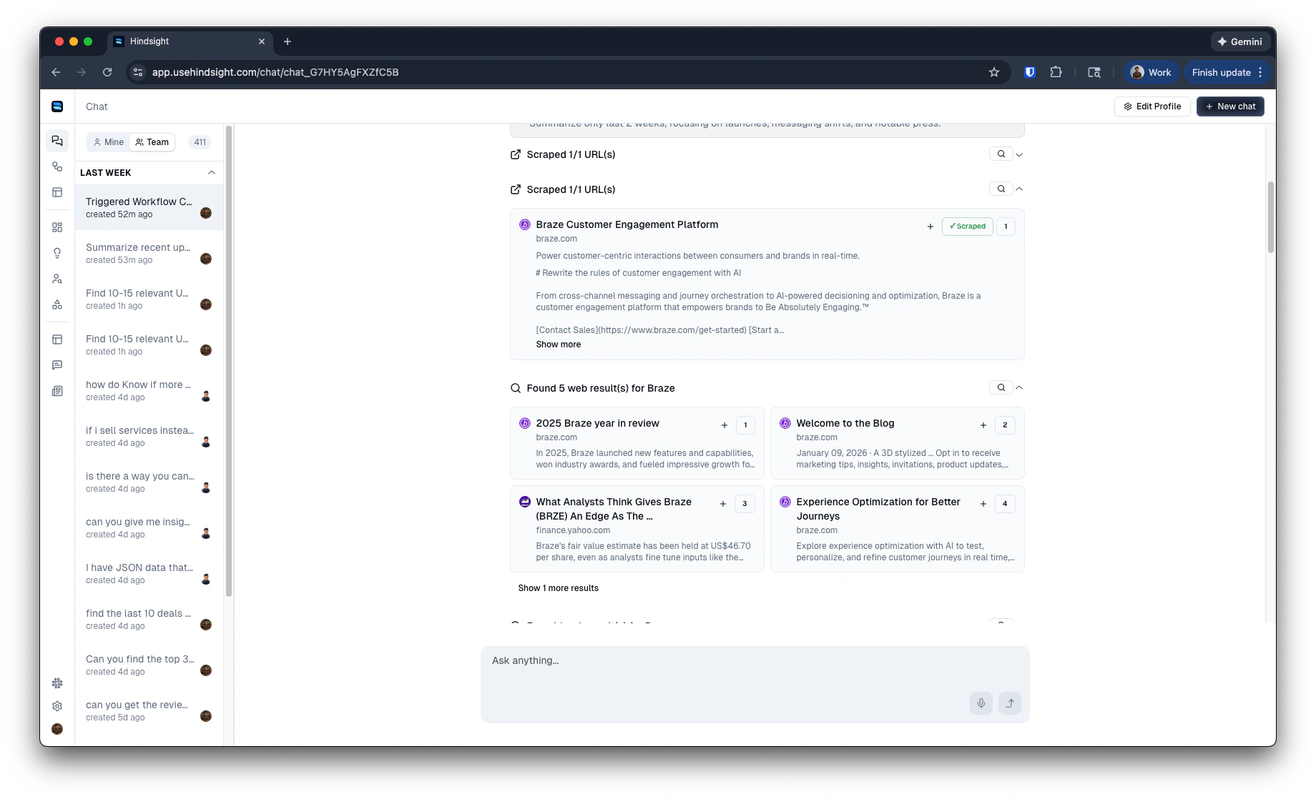Click Show 1 more results
1316x799 pixels.
click(559, 587)
